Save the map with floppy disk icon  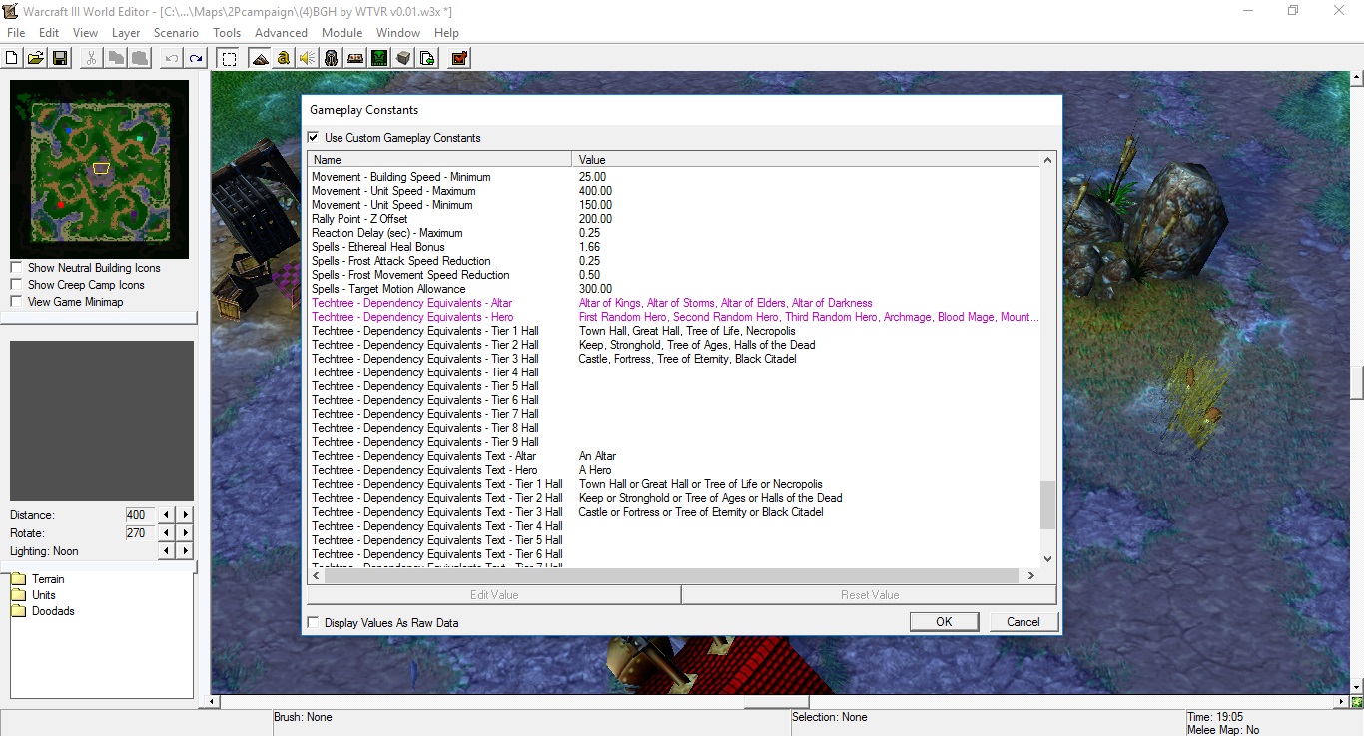point(60,58)
